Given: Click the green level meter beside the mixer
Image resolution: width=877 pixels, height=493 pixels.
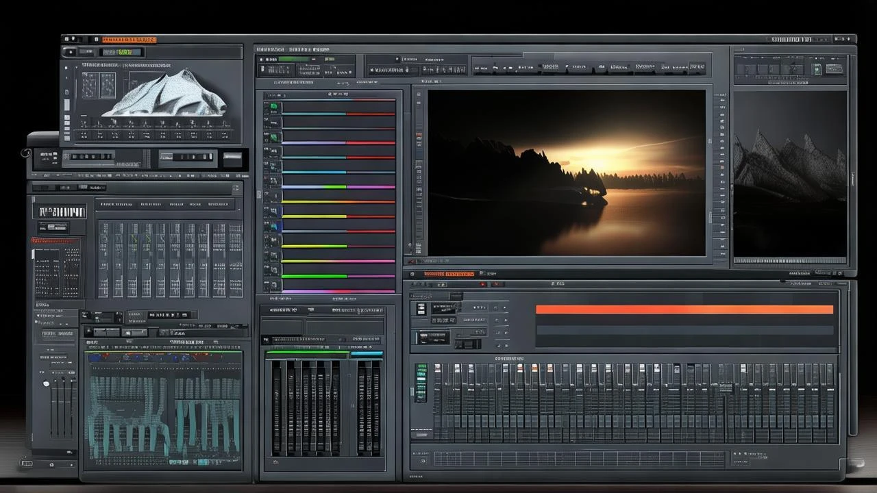Looking at the screenshot, I should 421,382.
